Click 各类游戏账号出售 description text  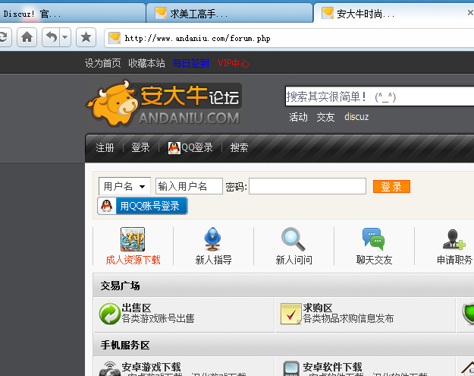[158, 318]
